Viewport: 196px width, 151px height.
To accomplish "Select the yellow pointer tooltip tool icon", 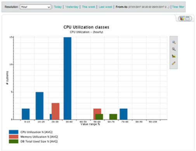I will coord(173,56).
